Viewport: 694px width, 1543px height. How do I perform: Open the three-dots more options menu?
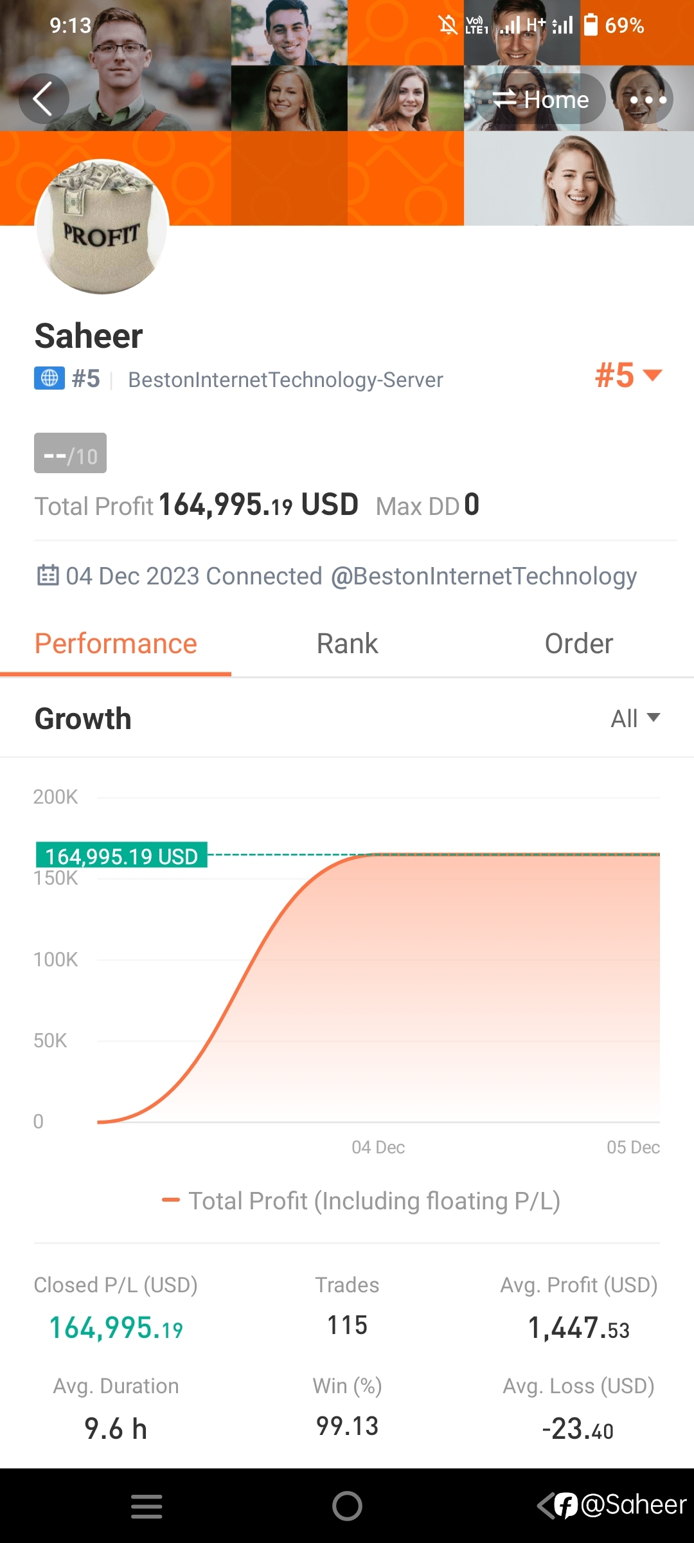(648, 100)
